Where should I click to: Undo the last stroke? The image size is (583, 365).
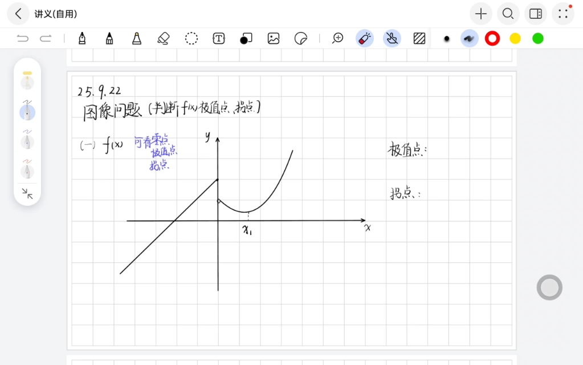click(x=22, y=38)
